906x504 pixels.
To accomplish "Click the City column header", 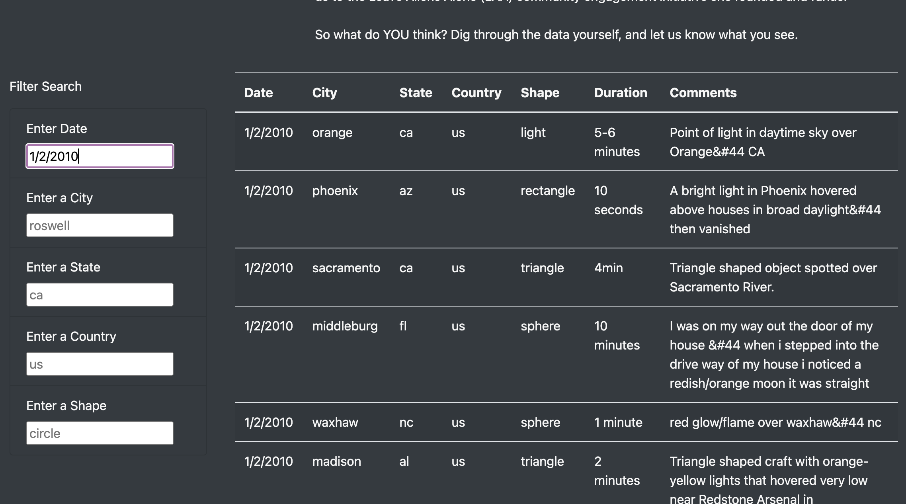I will coord(324,93).
